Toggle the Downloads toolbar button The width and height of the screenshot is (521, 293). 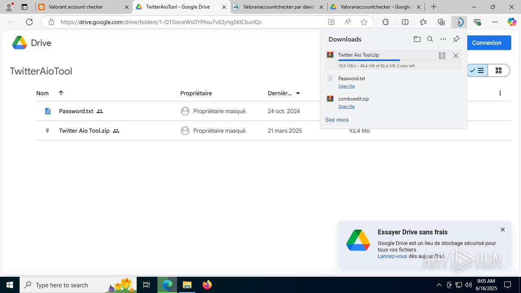tap(459, 22)
